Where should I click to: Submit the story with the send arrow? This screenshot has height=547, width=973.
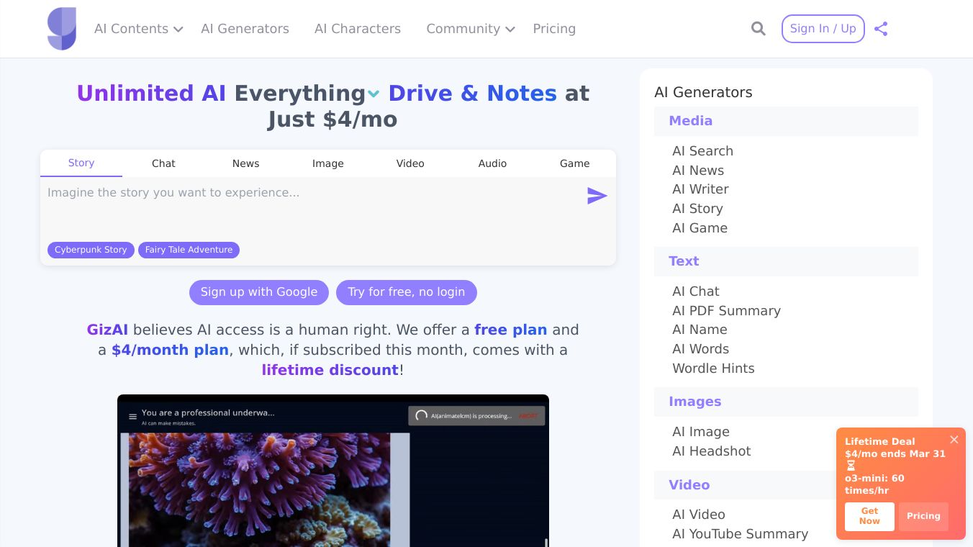coord(597,196)
